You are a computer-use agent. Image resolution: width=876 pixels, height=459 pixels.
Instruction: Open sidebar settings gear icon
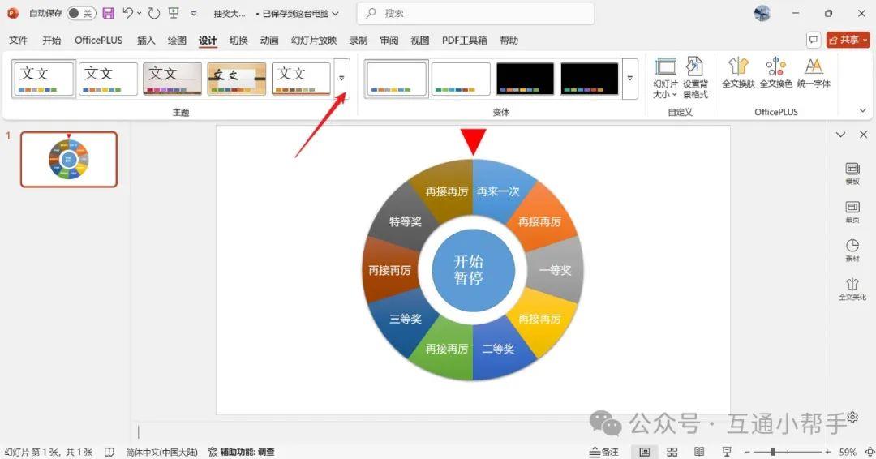click(x=852, y=417)
